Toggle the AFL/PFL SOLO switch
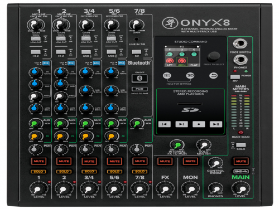The image size is (279, 209). point(241,145)
